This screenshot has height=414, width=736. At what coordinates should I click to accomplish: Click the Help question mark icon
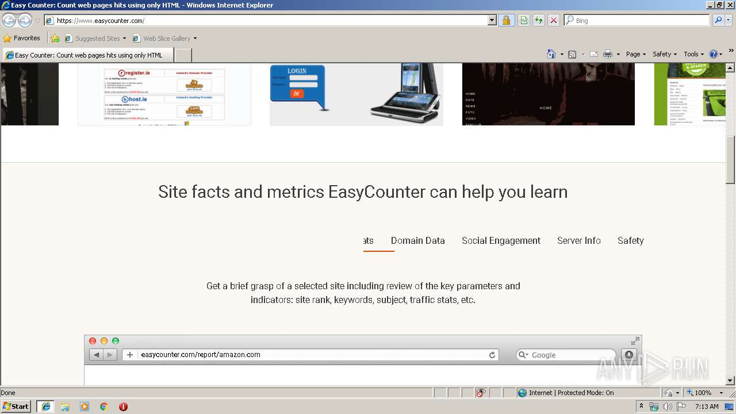click(713, 54)
